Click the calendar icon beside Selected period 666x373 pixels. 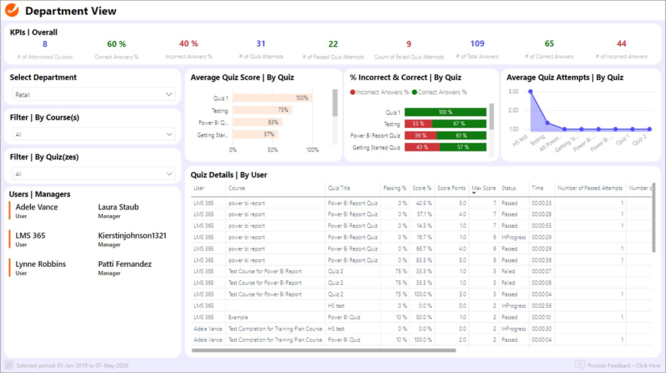[9, 365]
